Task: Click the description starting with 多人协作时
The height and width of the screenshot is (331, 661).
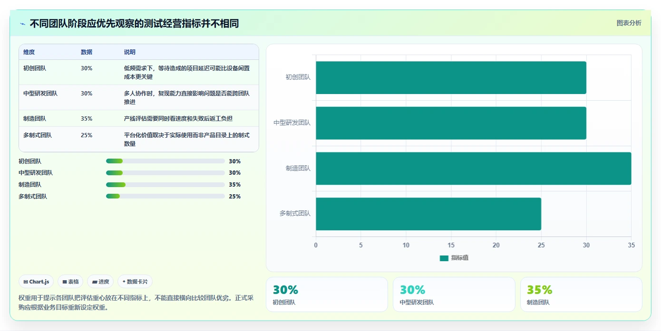Action: pyautogui.click(x=187, y=98)
